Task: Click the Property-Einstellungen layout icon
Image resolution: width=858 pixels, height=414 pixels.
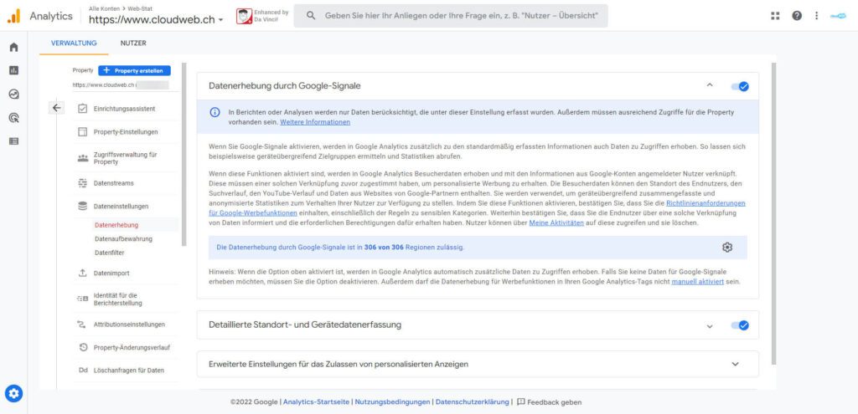Action: [x=83, y=131]
